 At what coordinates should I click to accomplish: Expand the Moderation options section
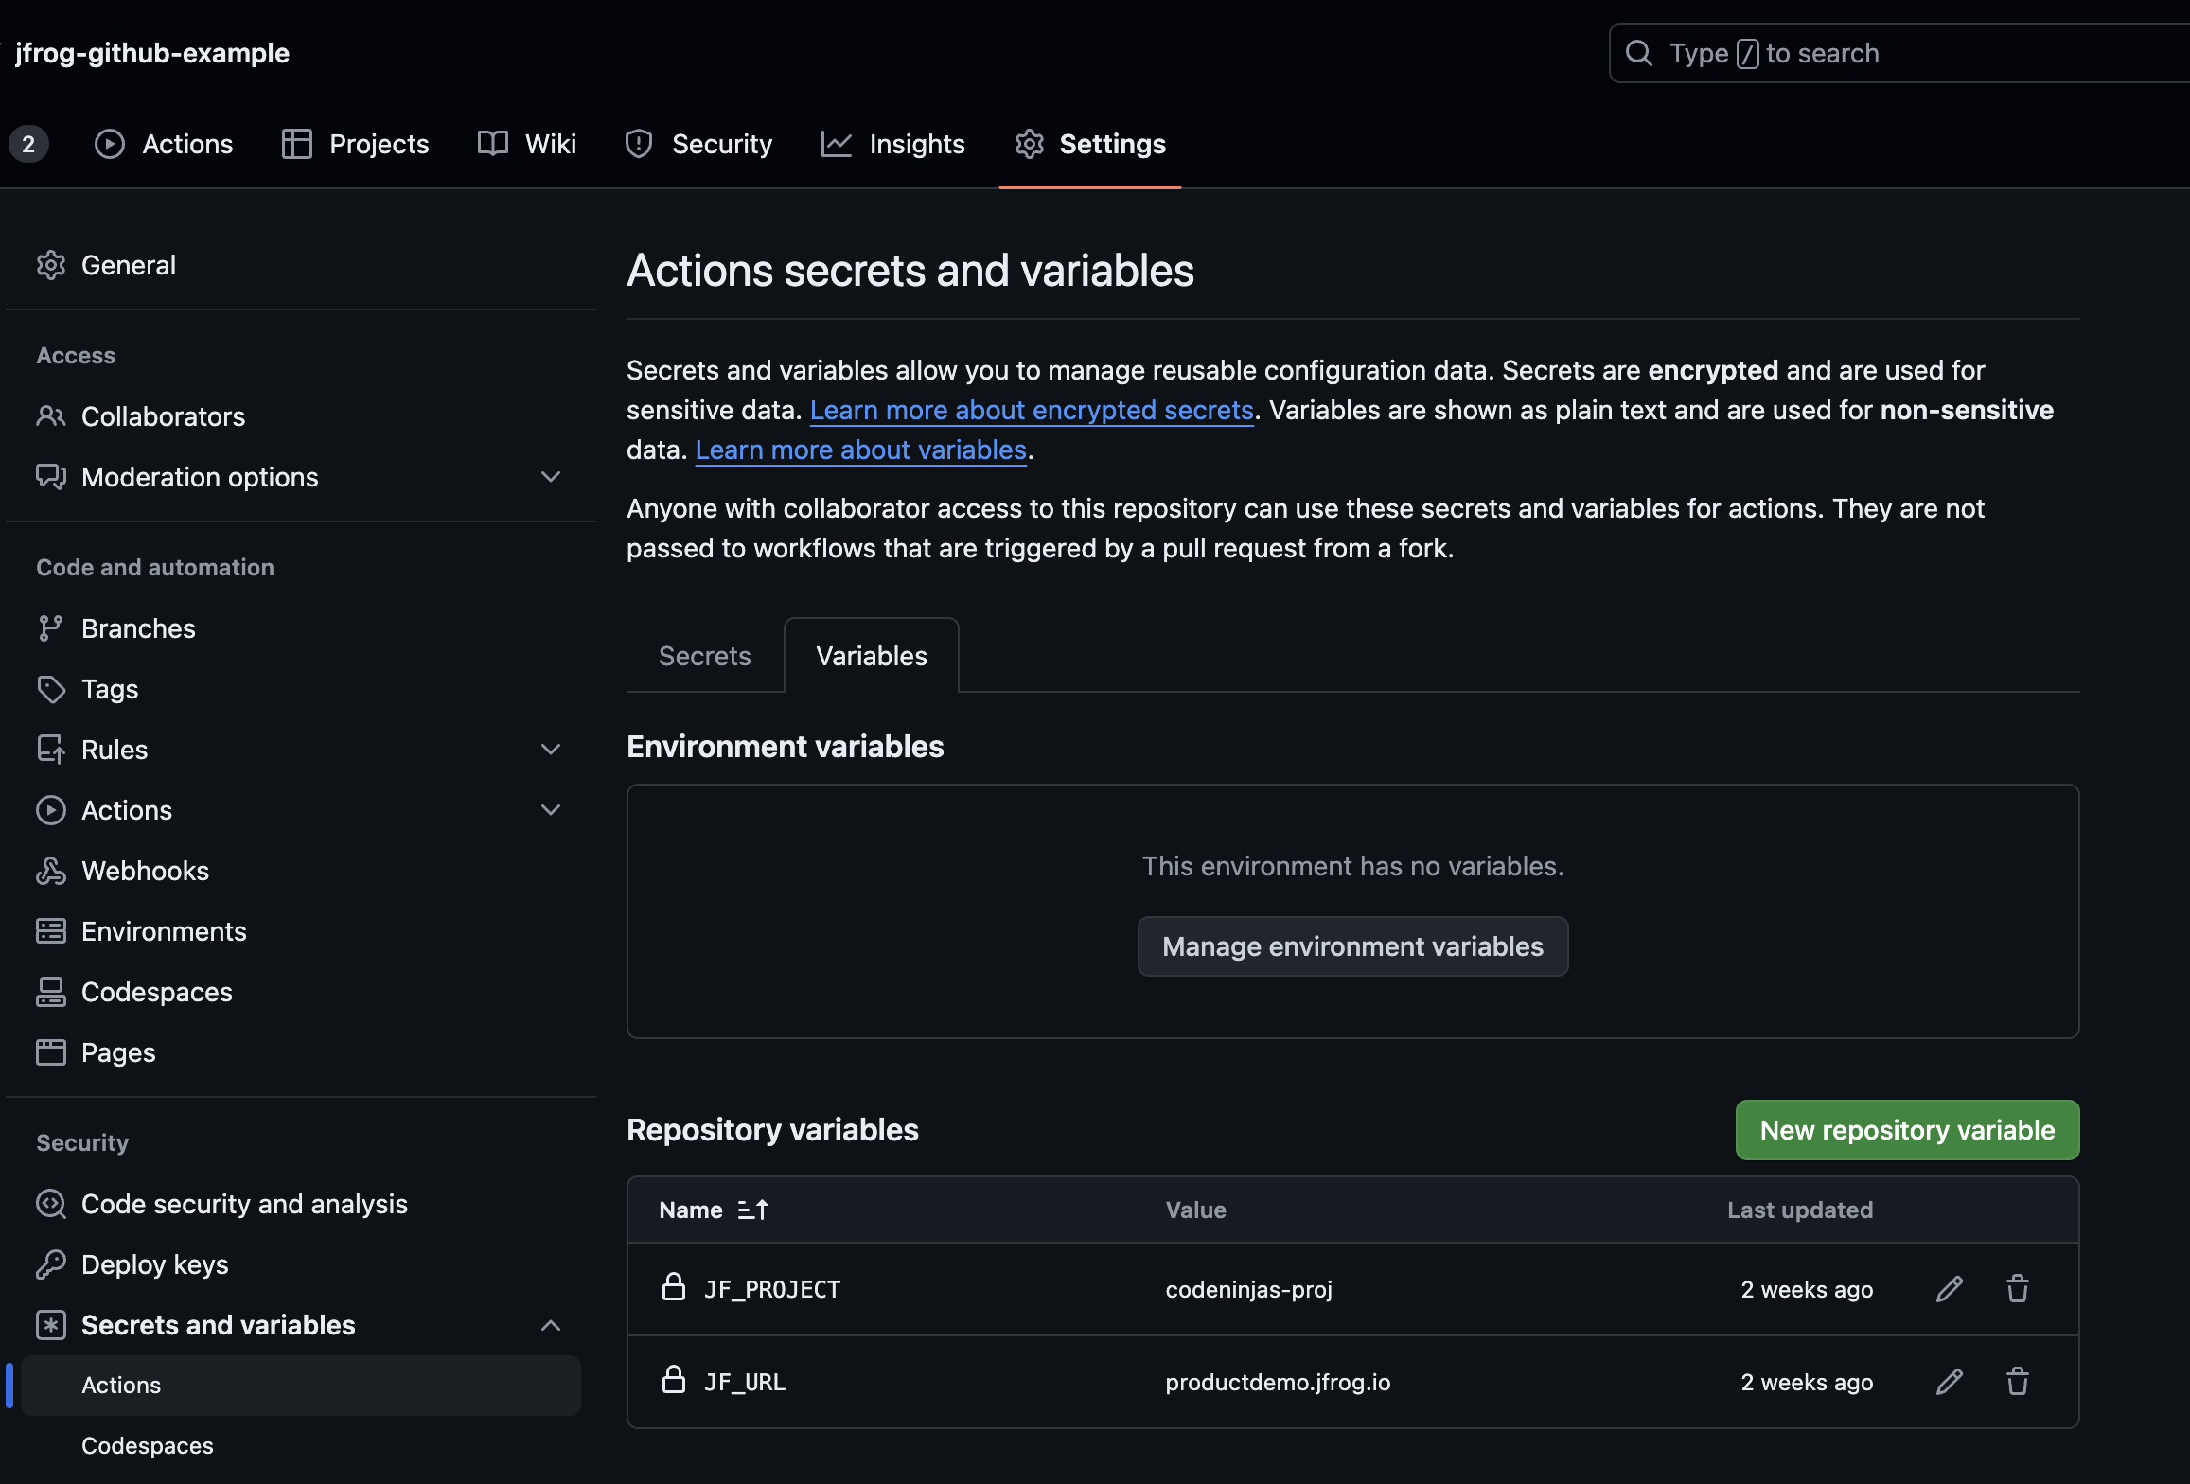[550, 477]
